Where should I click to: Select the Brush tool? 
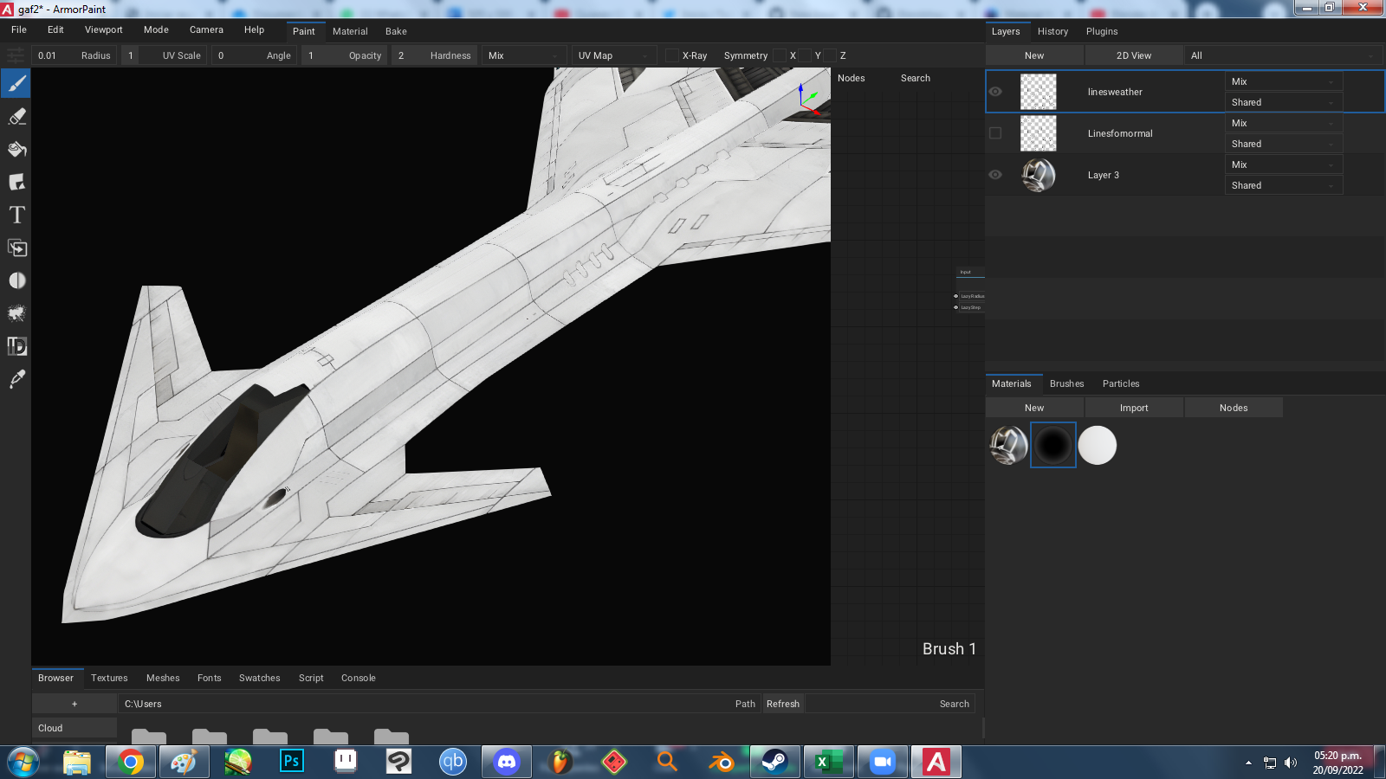point(16,83)
